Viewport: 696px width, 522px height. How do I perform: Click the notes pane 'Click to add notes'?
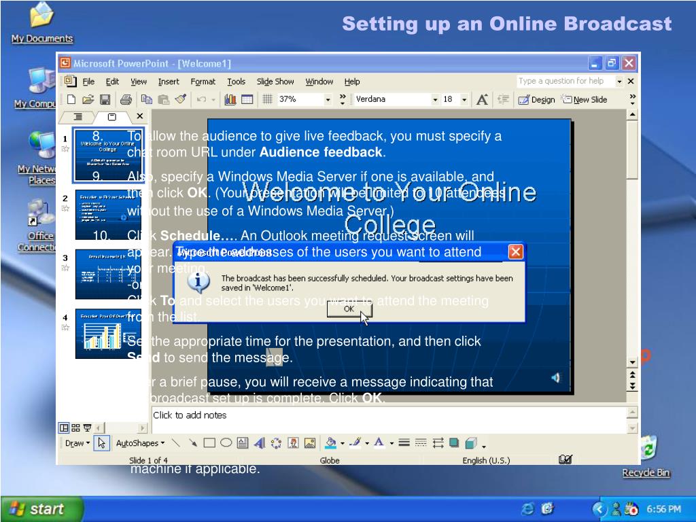click(388, 420)
